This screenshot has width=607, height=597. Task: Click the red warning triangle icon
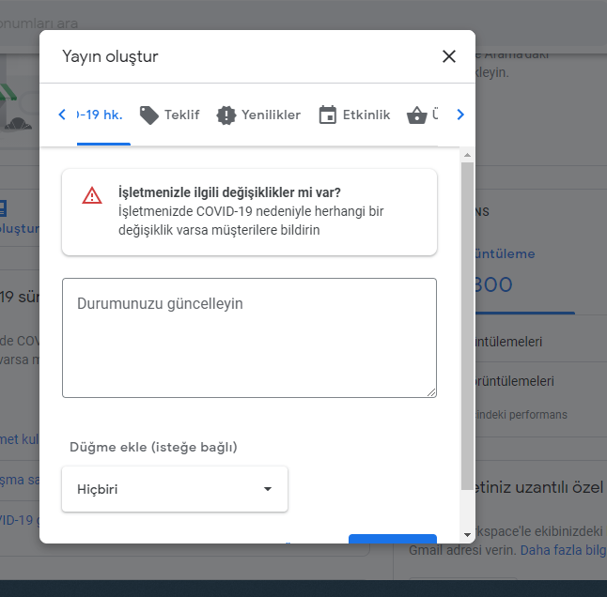point(92,195)
